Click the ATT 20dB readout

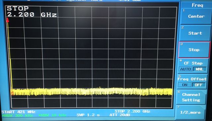point(120,115)
